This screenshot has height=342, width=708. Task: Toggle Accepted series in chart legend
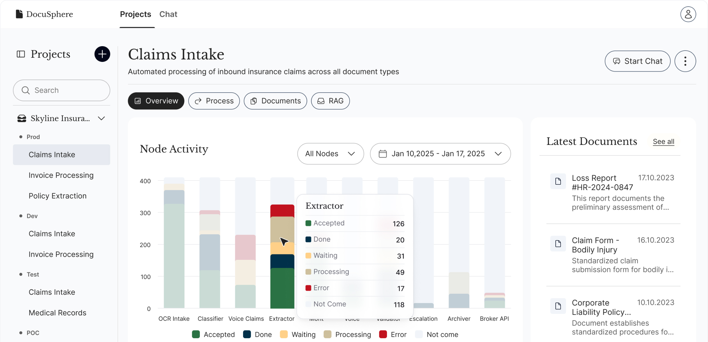pyautogui.click(x=213, y=335)
